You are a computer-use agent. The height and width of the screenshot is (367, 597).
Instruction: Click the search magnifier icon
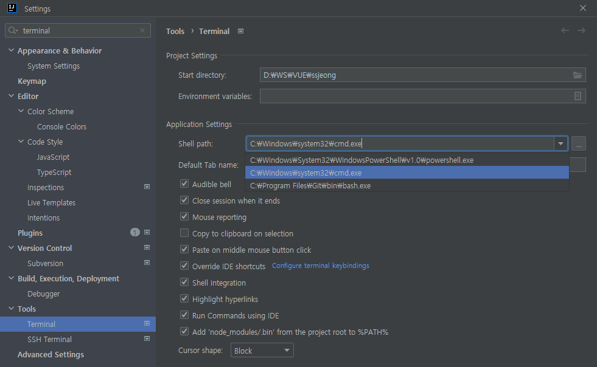tap(13, 30)
